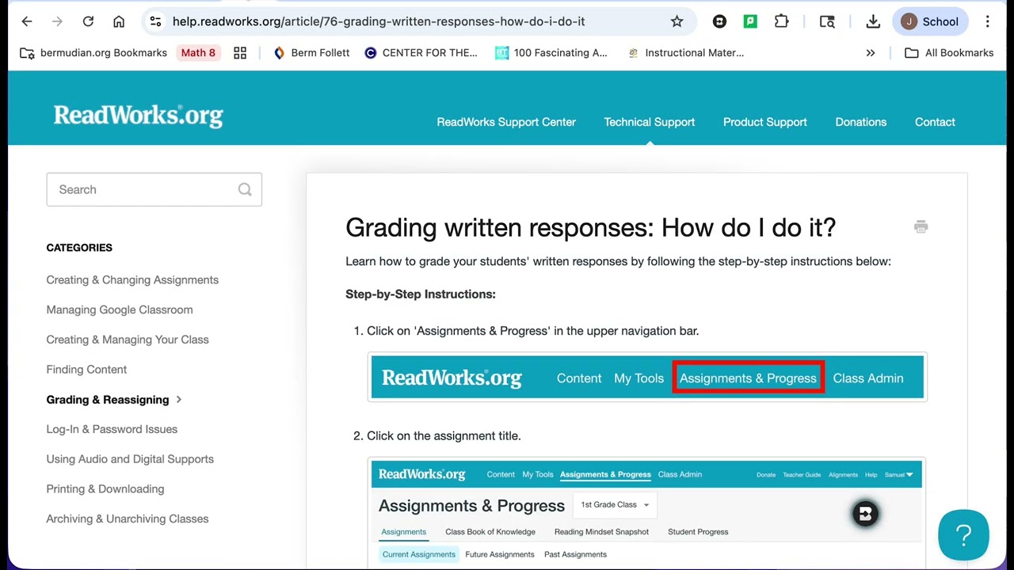Print the article with the printer icon
Image resolution: width=1014 pixels, height=570 pixels.
(921, 227)
